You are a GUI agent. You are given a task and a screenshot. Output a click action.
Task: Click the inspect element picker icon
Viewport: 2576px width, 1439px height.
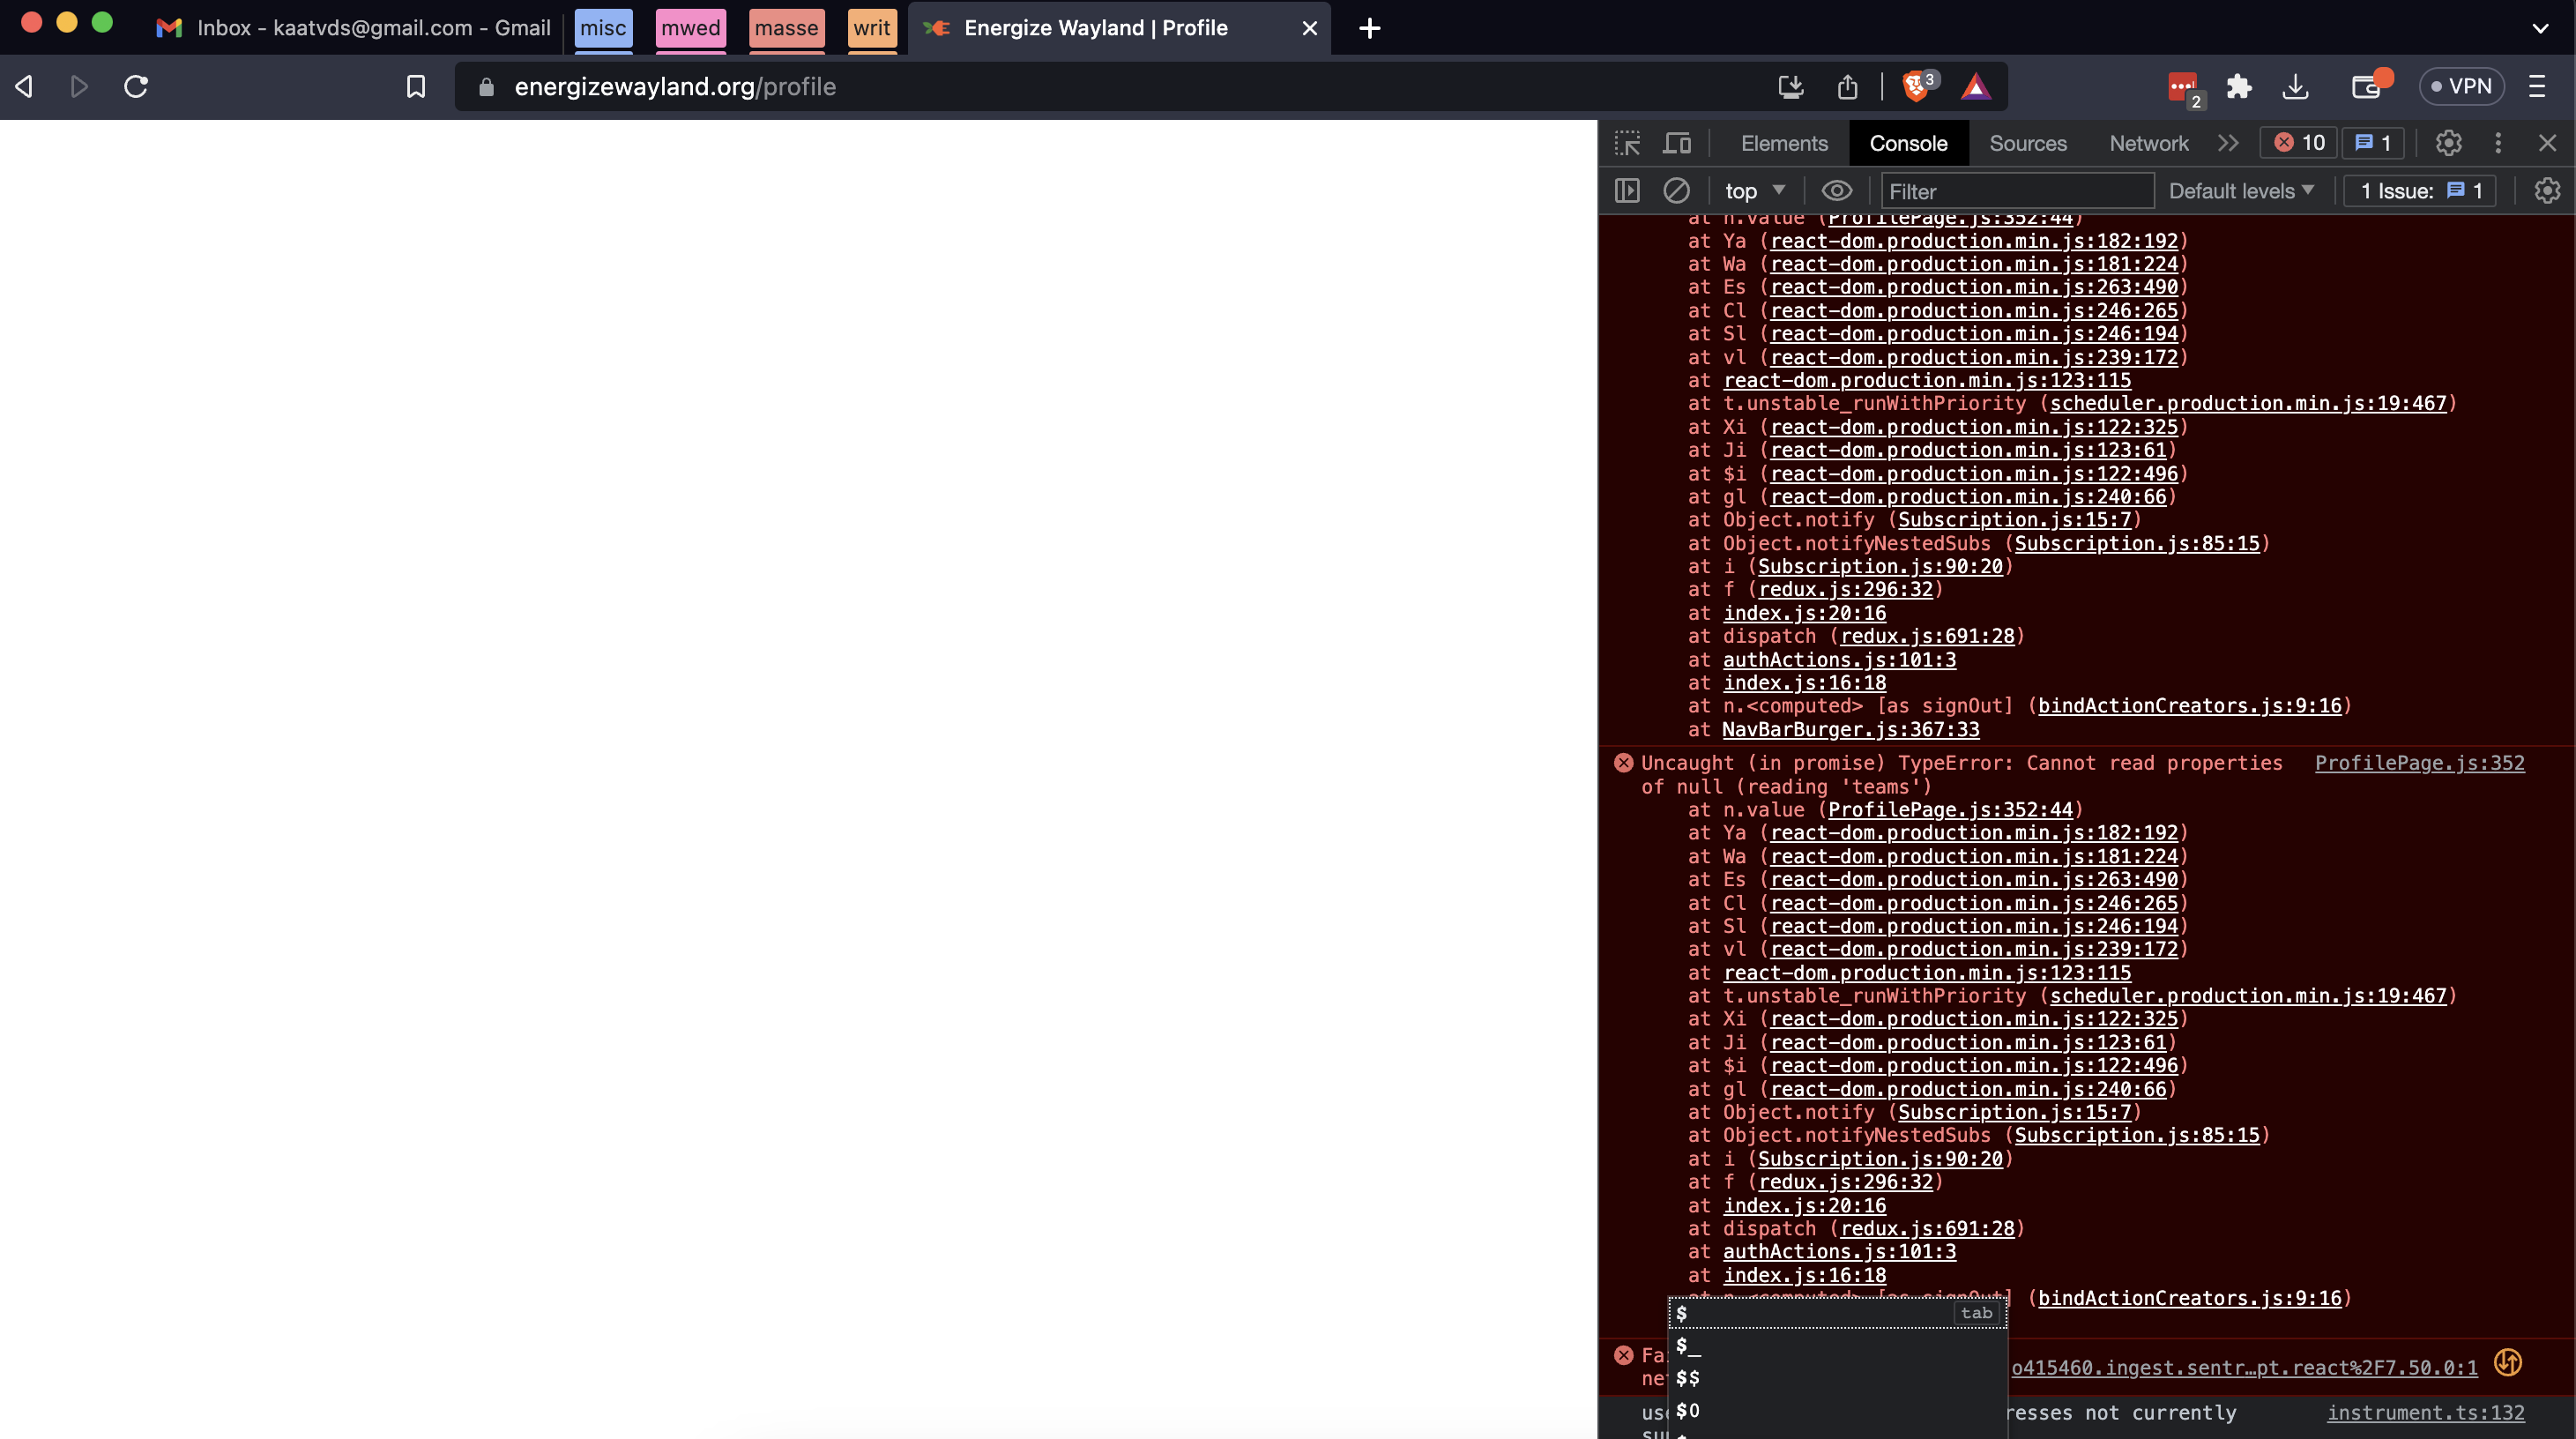pyautogui.click(x=1627, y=143)
